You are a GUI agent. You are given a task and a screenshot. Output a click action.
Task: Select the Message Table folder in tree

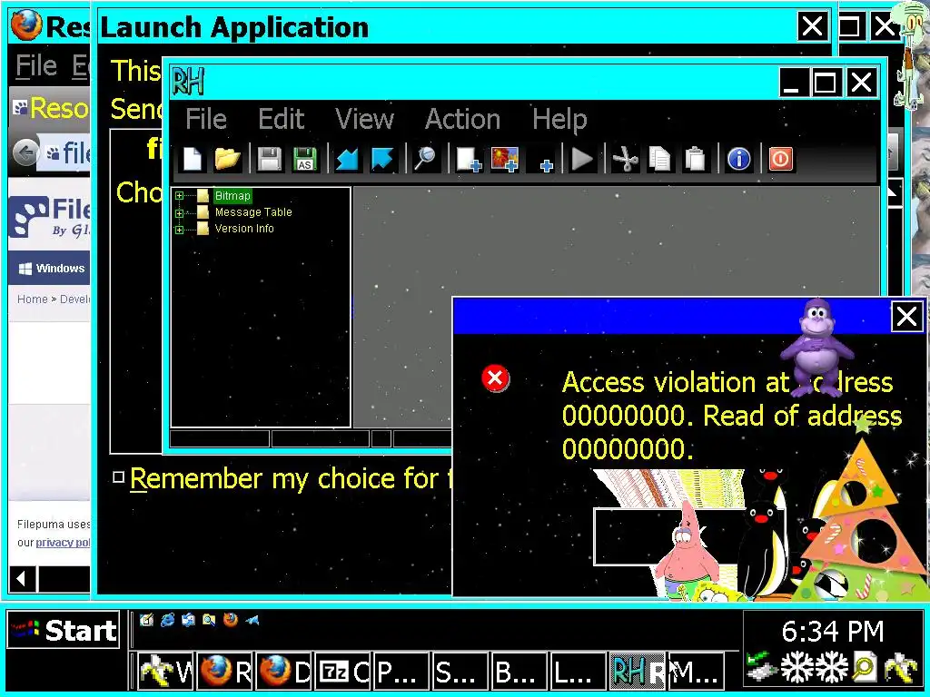click(253, 212)
